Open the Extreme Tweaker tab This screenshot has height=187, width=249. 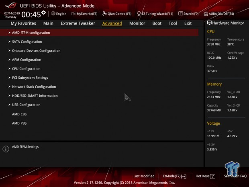(x=78, y=23)
